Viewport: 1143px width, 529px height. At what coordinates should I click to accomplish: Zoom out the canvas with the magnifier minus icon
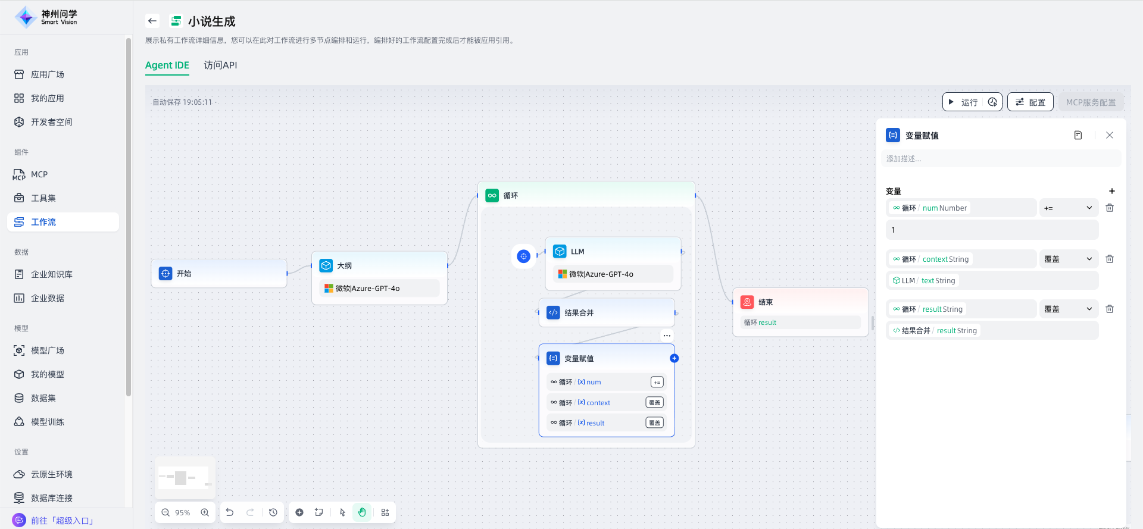[165, 512]
